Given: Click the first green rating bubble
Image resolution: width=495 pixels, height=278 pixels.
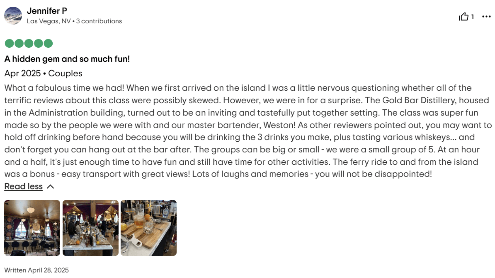Looking at the screenshot, I should pos(9,43).
